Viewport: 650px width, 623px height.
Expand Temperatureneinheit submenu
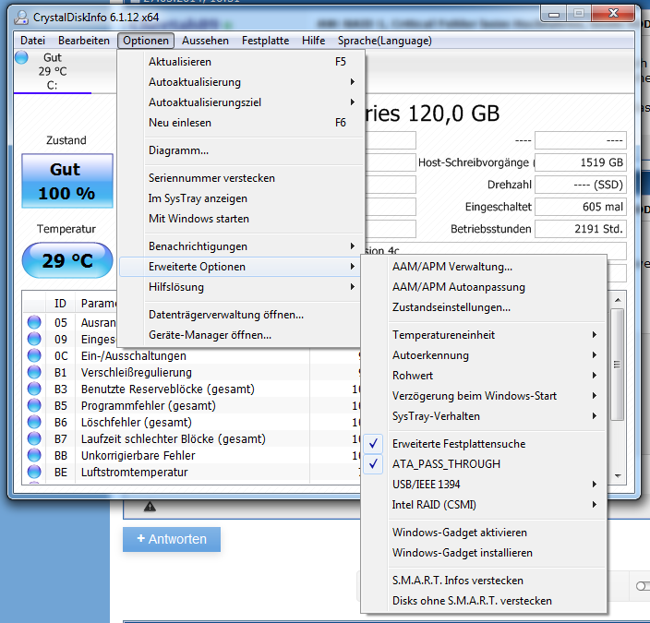tap(484, 334)
